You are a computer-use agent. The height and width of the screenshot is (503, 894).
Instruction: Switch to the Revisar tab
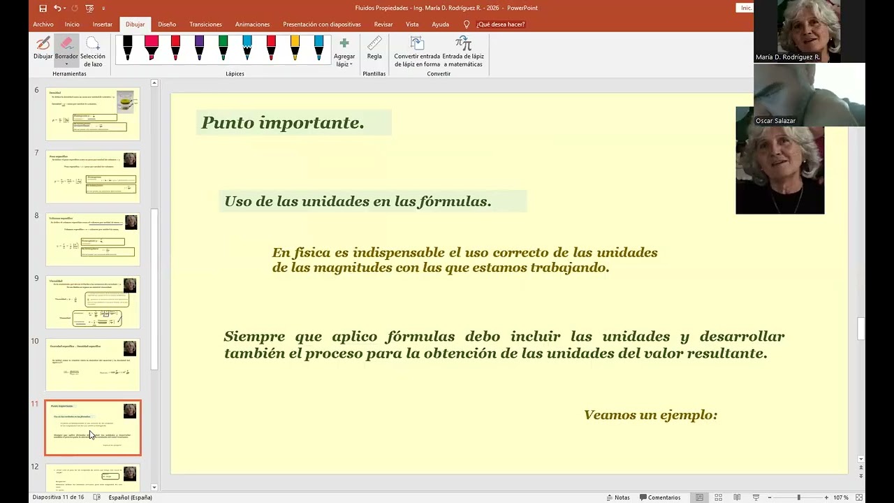(x=383, y=24)
